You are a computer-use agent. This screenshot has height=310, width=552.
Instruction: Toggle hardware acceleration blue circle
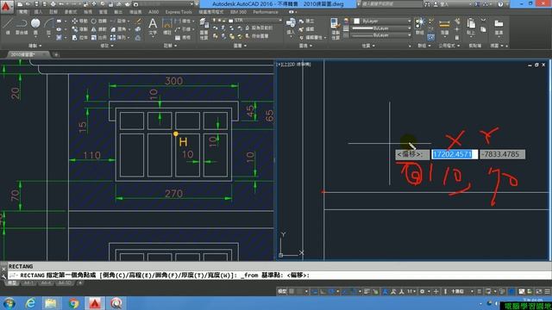tap(511, 291)
